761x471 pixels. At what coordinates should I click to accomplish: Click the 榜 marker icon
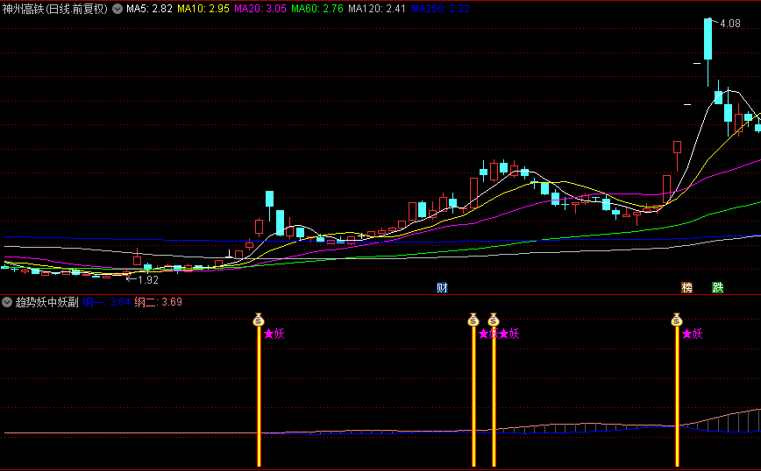click(686, 288)
